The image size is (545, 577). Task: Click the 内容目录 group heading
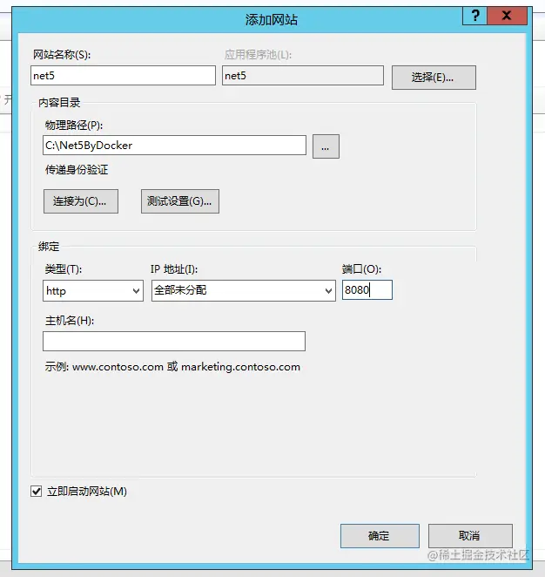pos(59,103)
